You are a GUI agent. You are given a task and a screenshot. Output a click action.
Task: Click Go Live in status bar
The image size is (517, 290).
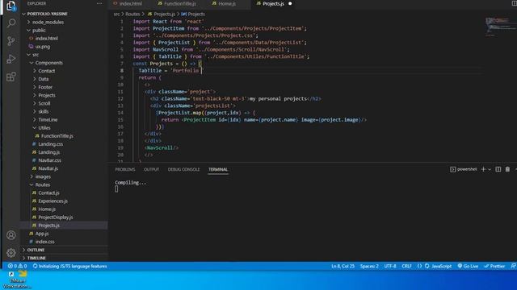tap(468, 266)
